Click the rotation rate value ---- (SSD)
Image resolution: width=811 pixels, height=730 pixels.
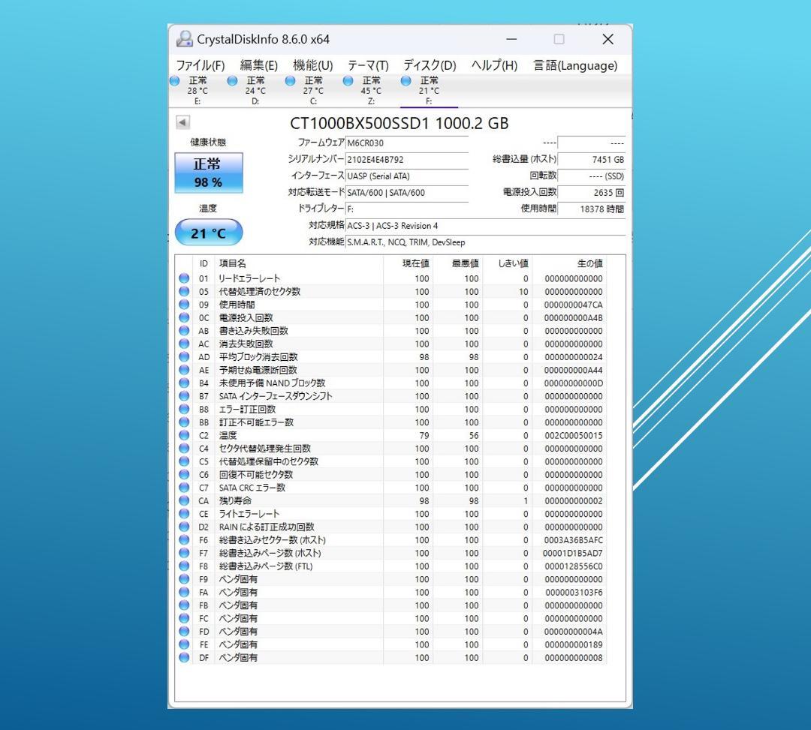point(591,176)
